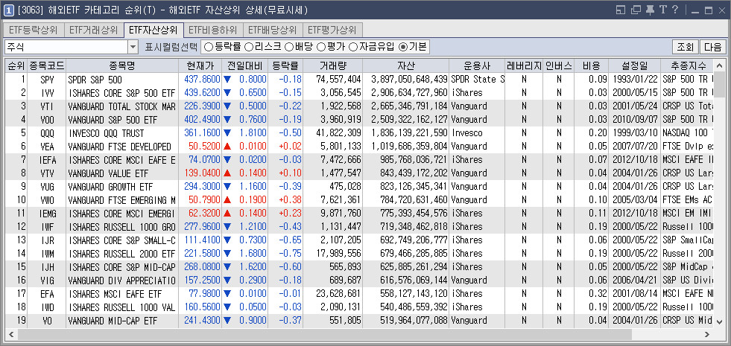This screenshot has width=731, height=346.
Task: Open help with the question mark icon
Action: (675, 10)
